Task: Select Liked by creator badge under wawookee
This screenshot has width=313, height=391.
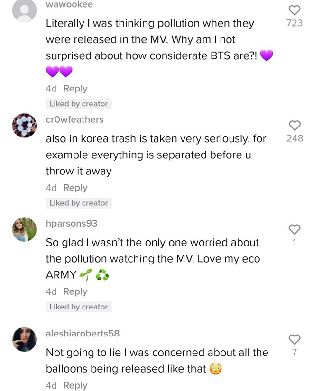Action: [x=79, y=104]
